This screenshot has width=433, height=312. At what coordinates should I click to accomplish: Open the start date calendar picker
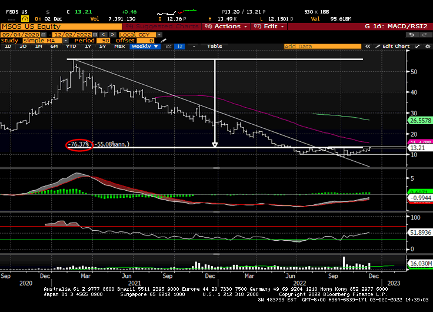[x=44, y=35]
